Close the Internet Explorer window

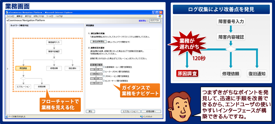161,12
